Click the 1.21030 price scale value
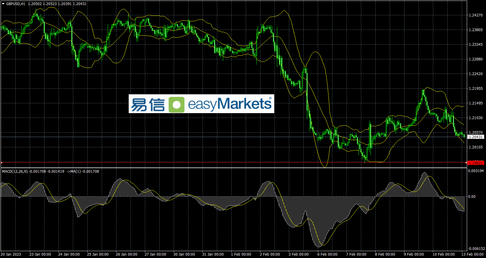Image resolution: width=486 pixels, height=258 pixels. (x=475, y=118)
